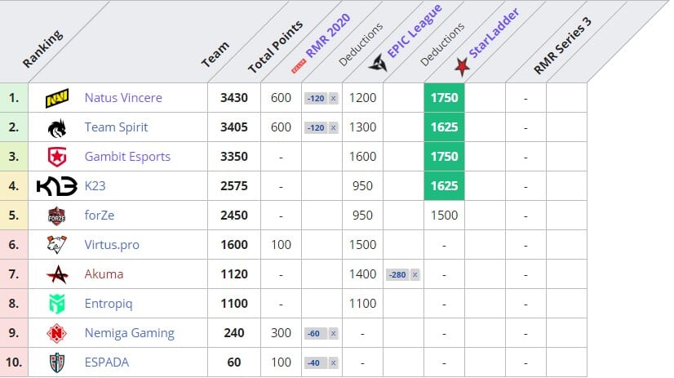Viewport: 674px width, 378px height.
Task: Click the EPIC League header icon
Action: (x=378, y=63)
